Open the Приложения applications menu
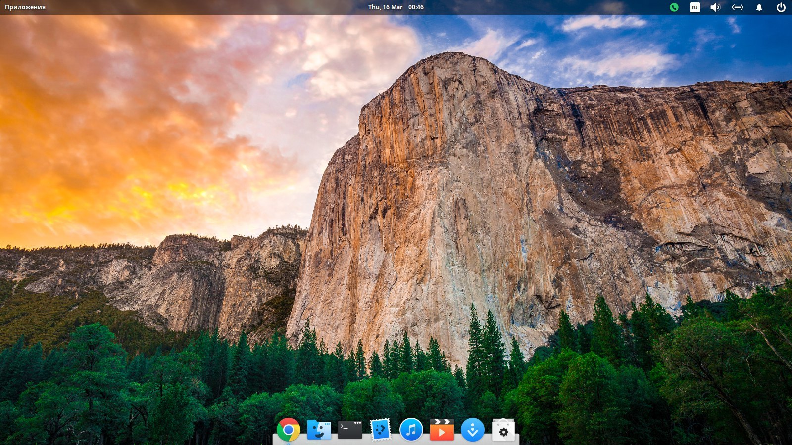 coord(25,7)
